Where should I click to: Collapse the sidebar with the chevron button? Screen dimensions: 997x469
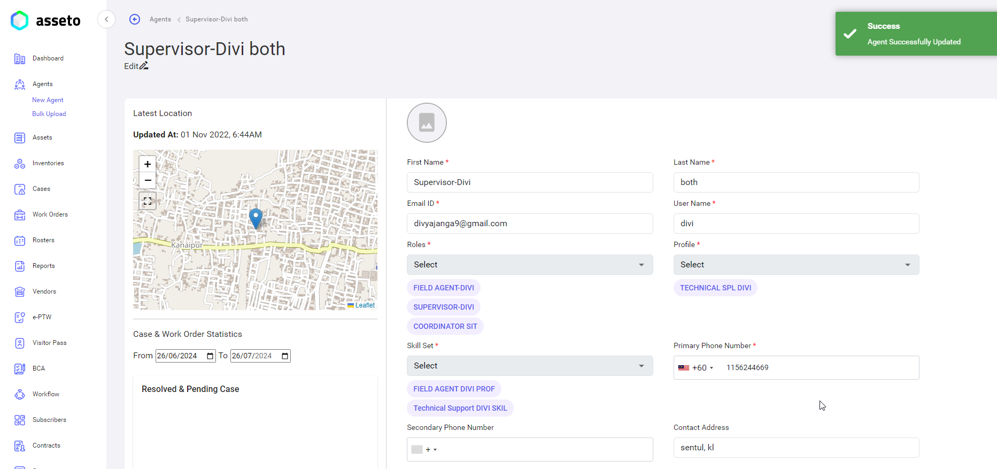(106, 19)
